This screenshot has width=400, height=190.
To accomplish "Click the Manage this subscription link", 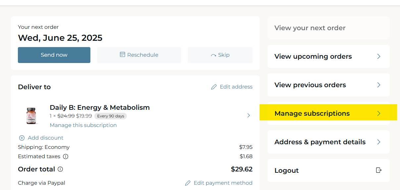I will [x=83, y=125].
